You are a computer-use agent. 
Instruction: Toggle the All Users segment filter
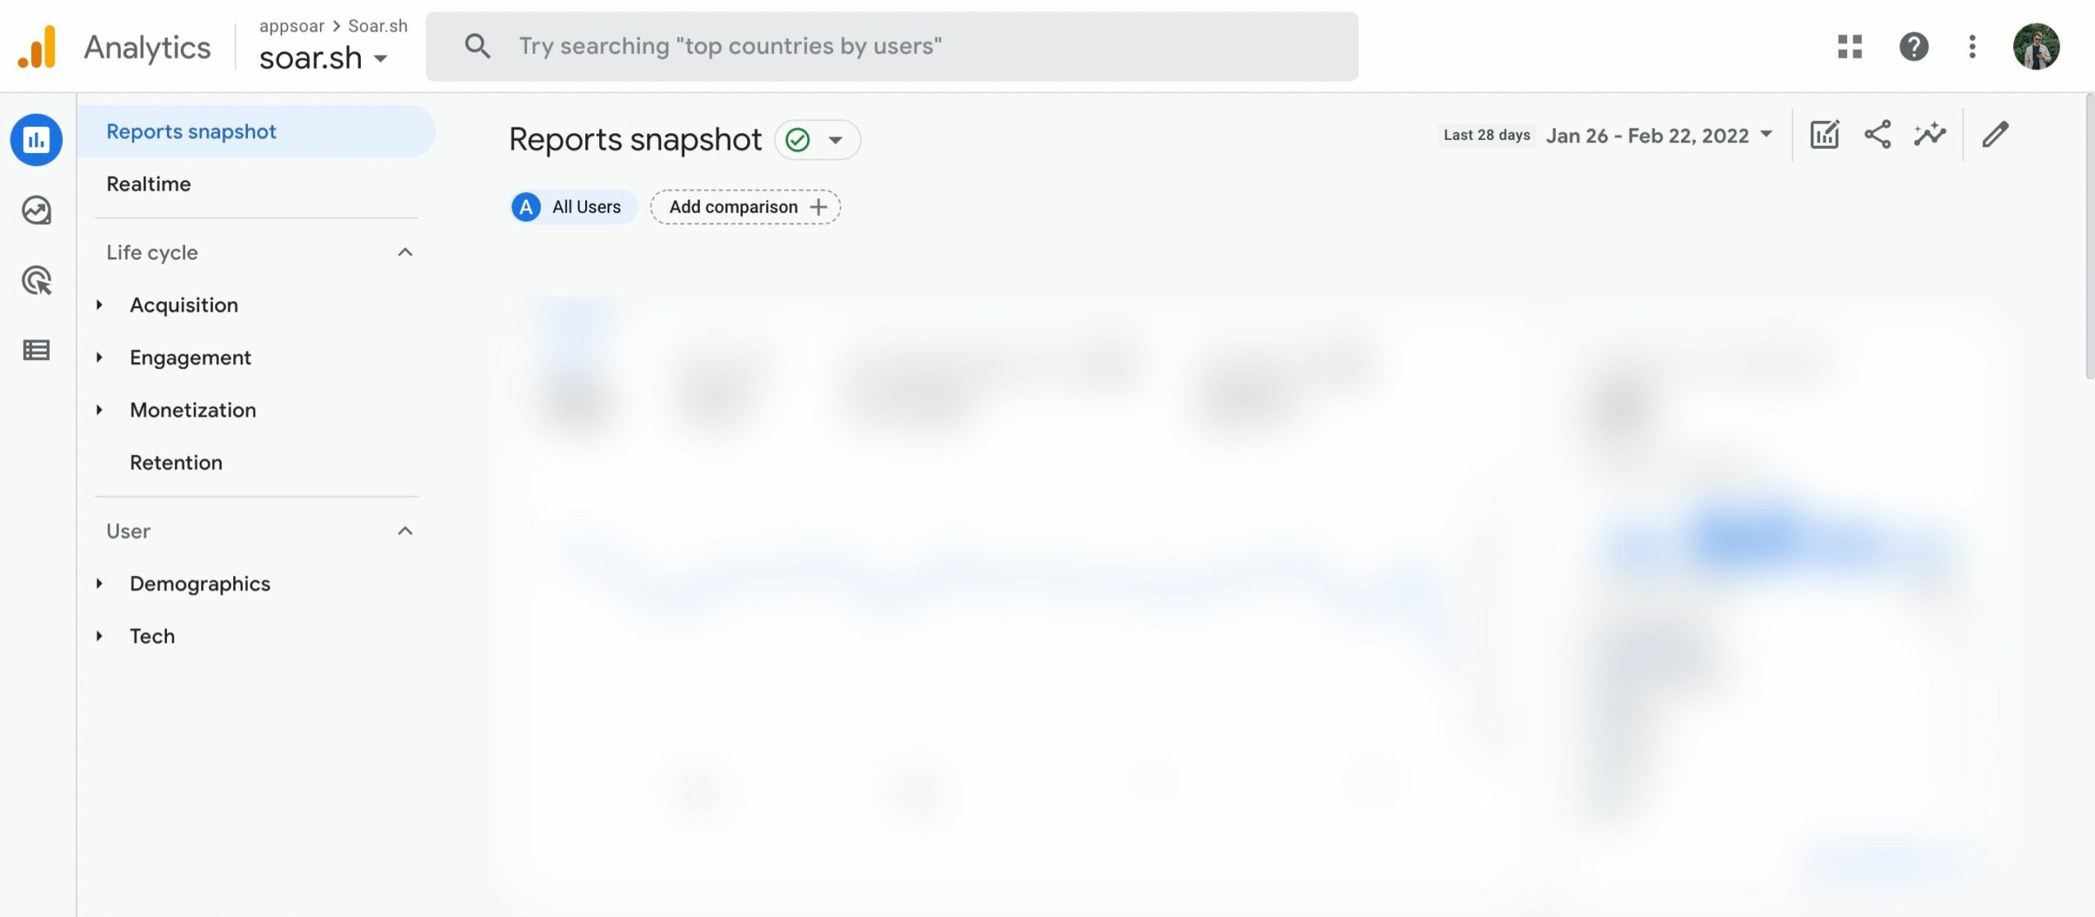pyautogui.click(x=573, y=205)
